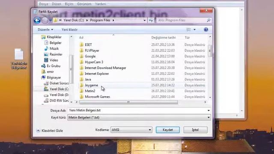Click the İptal button
274x154 pixels.
point(195,130)
